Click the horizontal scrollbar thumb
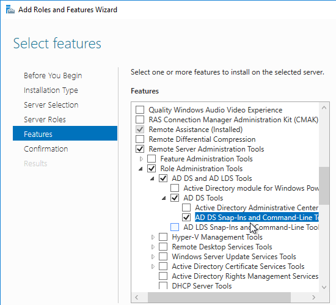The width and height of the screenshot is (336, 305). [x=219, y=297]
